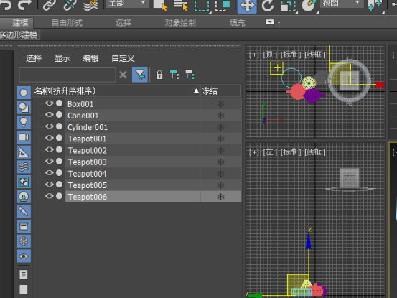The width and height of the screenshot is (397, 298).
Task: Select Cylinder001 in the object list
Action: 88,127
